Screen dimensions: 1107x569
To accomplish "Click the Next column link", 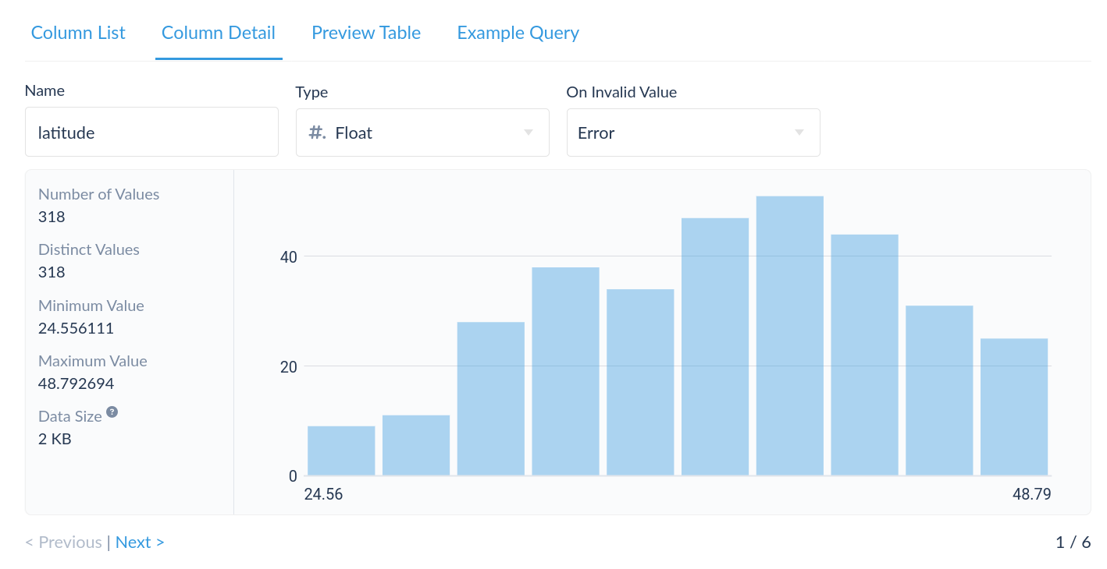I will pos(140,542).
